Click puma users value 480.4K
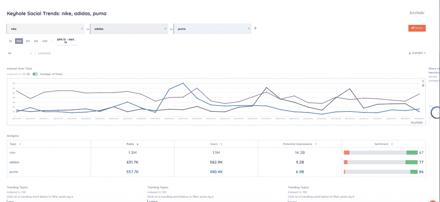 point(216,172)
